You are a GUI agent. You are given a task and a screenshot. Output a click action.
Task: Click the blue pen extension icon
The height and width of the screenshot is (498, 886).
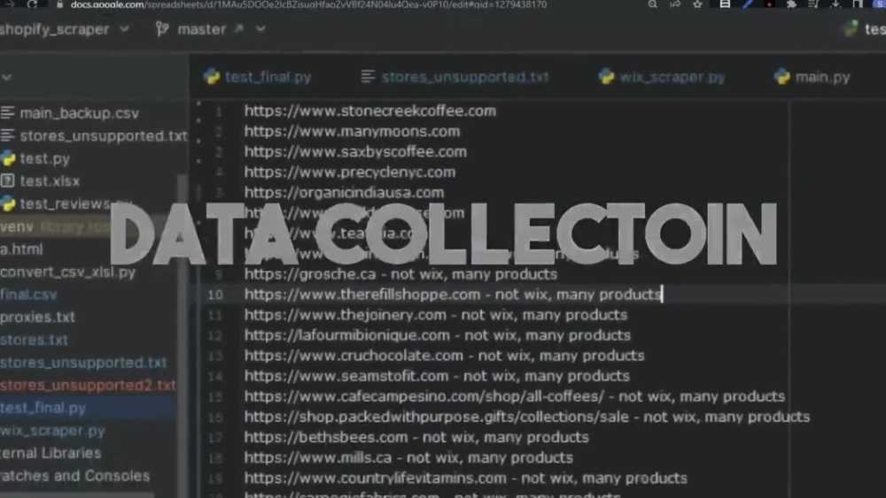click(x=747, y=4)
